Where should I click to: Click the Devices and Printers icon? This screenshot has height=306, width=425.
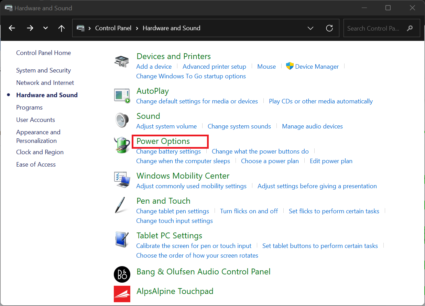point(122,61)
